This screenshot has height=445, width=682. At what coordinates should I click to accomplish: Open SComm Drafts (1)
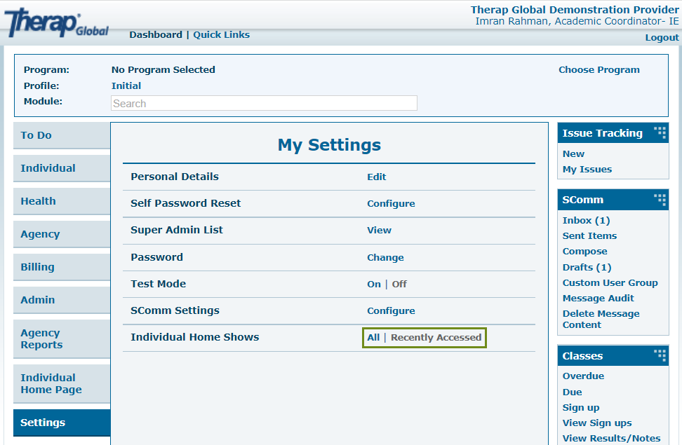[x=587, y=267]
